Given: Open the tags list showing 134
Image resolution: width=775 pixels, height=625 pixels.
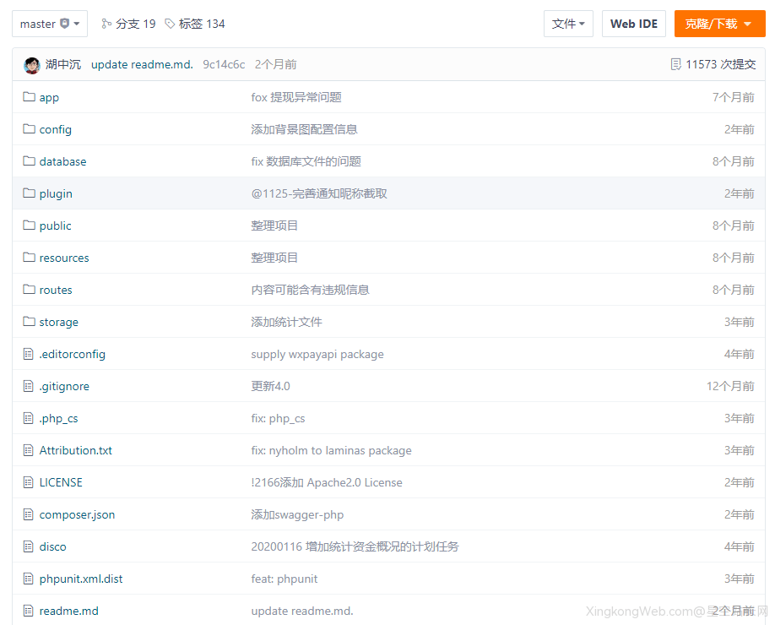Looking at the screenshot, I should click(x=195, y=24).
